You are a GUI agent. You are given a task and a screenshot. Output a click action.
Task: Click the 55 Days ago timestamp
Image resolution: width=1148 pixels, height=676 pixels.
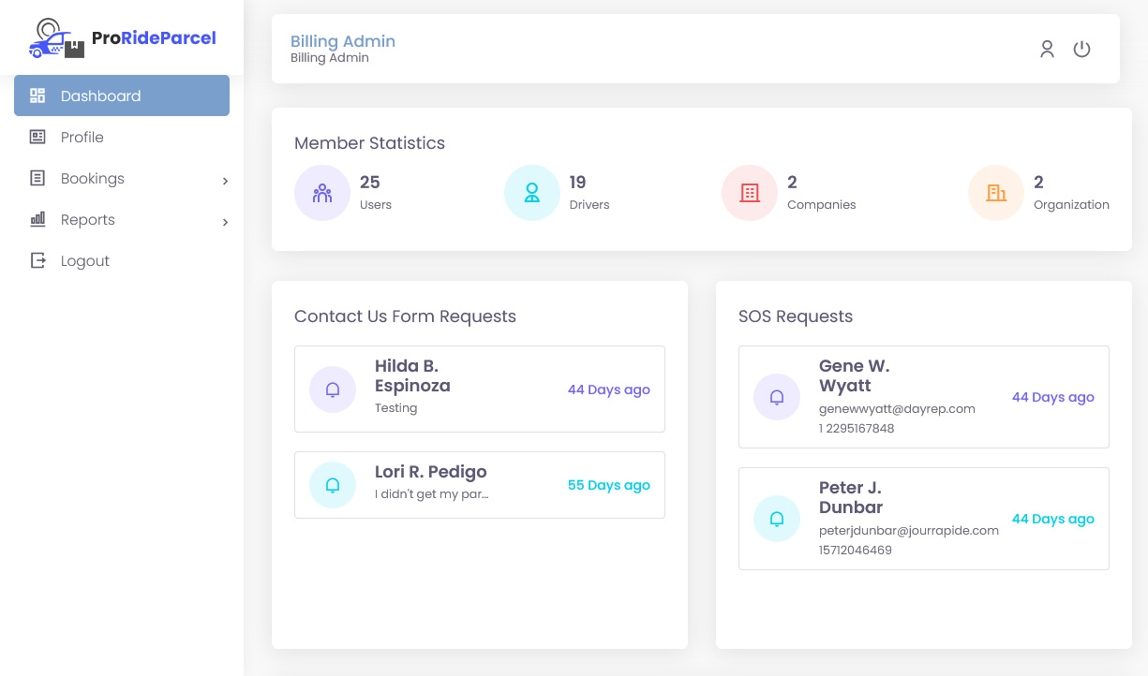[609, 485]
